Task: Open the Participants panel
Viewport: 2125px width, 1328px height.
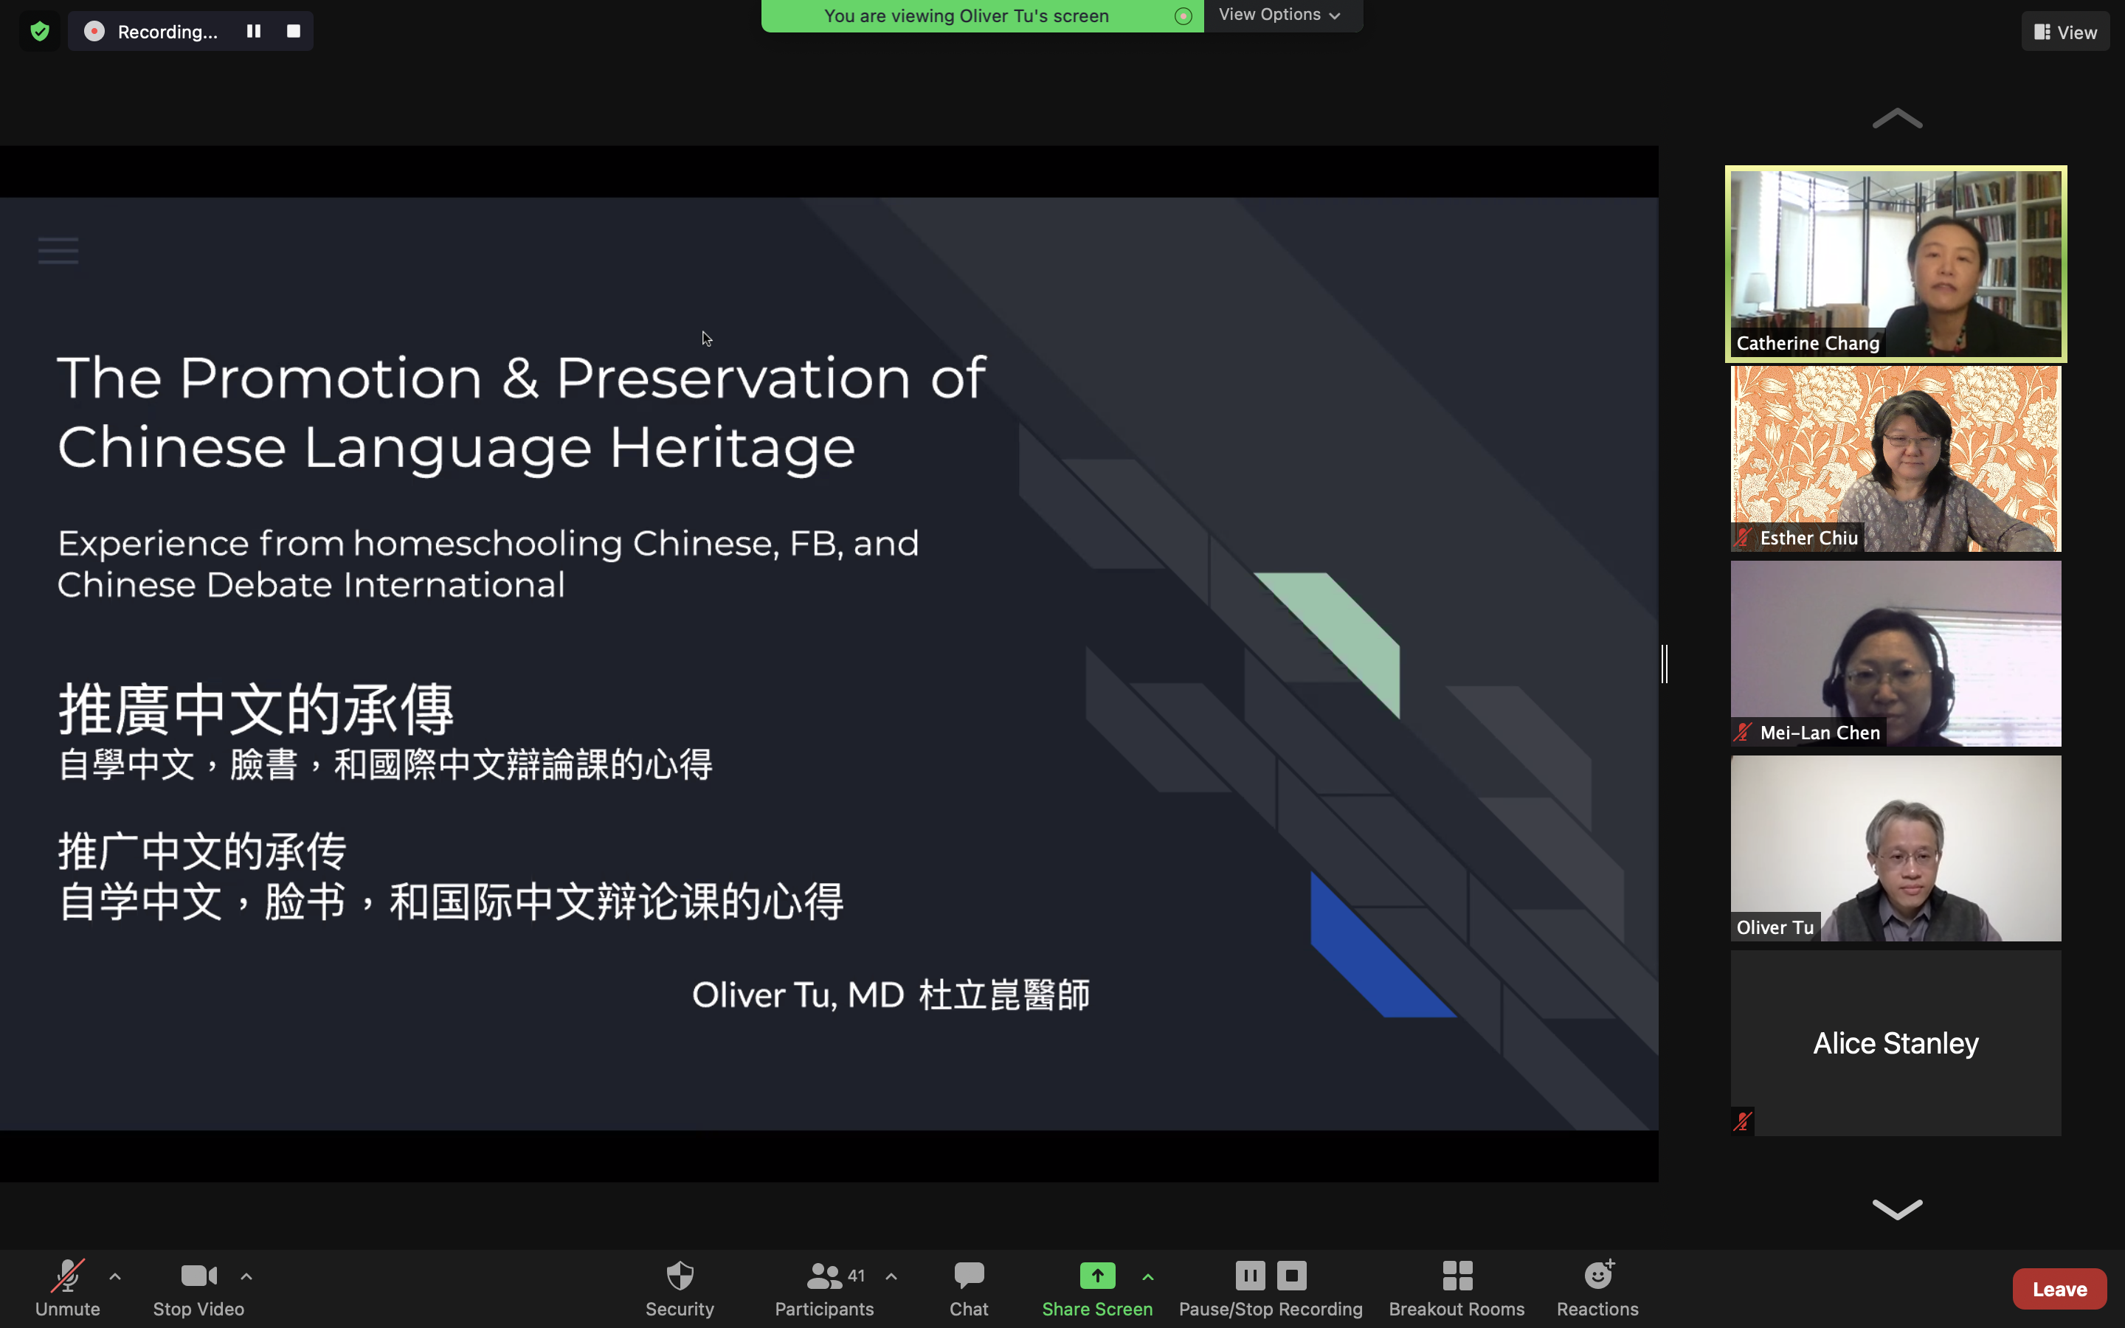Action: tap(823, 1287)
